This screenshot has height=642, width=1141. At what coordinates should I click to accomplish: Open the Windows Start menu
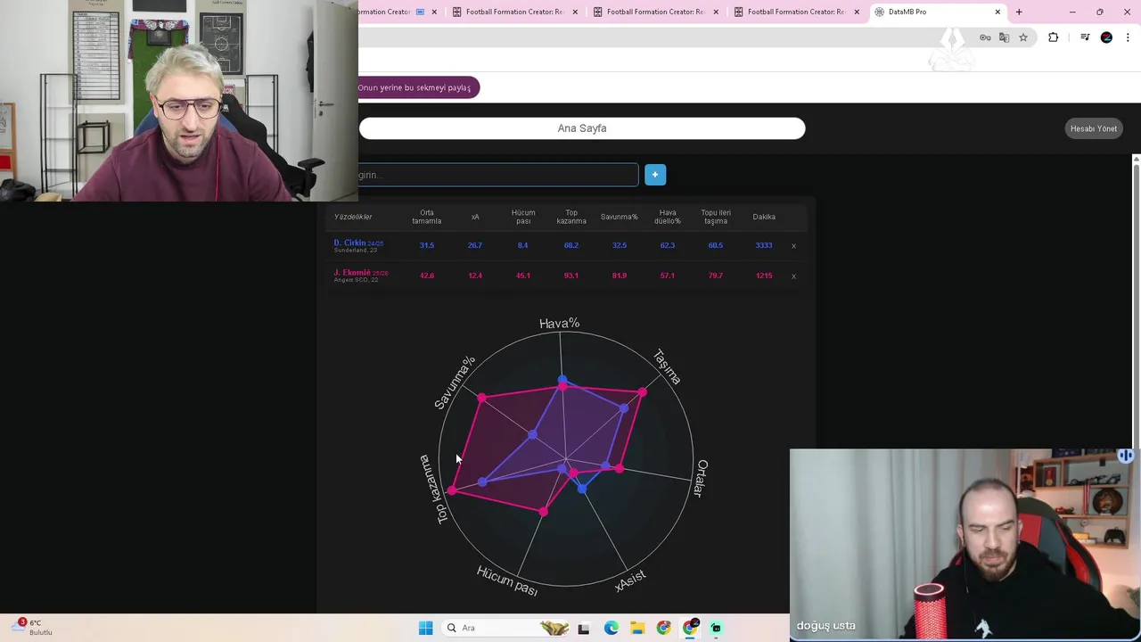click(425, 629)
